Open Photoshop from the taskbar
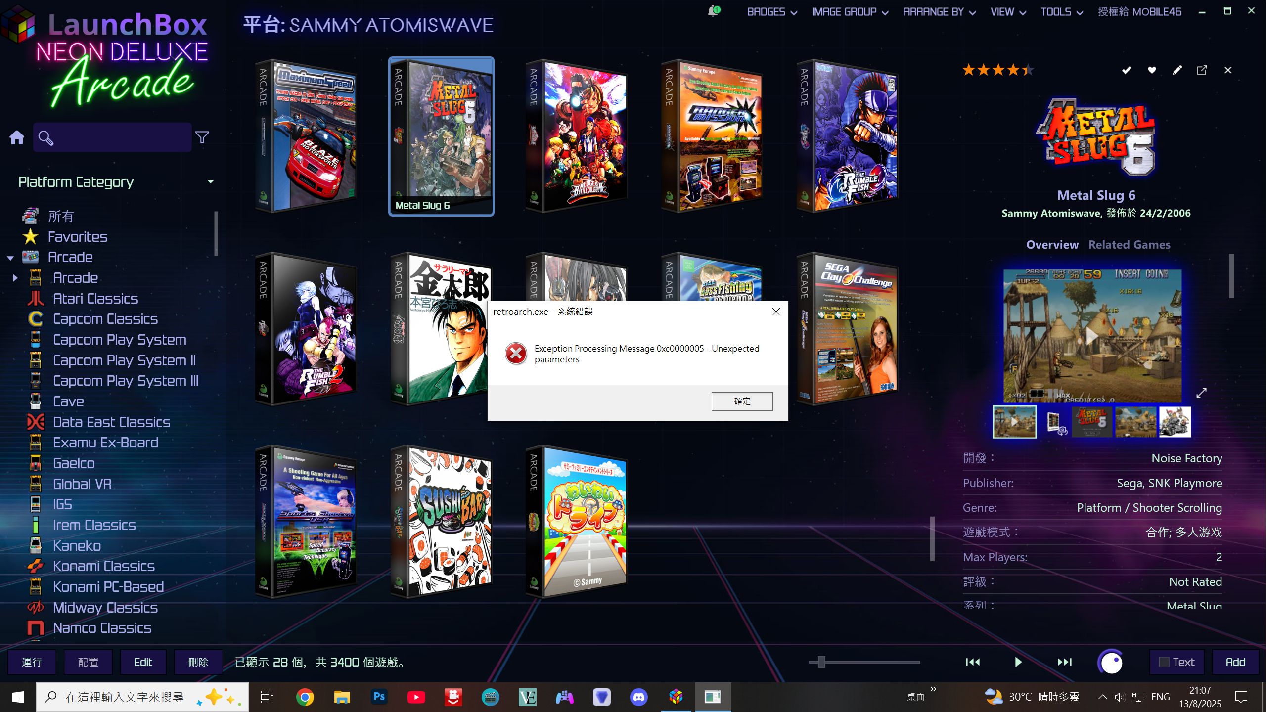 pos(379,697)
